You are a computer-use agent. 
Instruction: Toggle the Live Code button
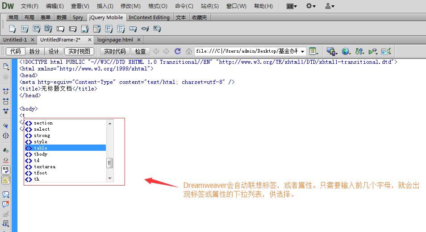point(115,51)
